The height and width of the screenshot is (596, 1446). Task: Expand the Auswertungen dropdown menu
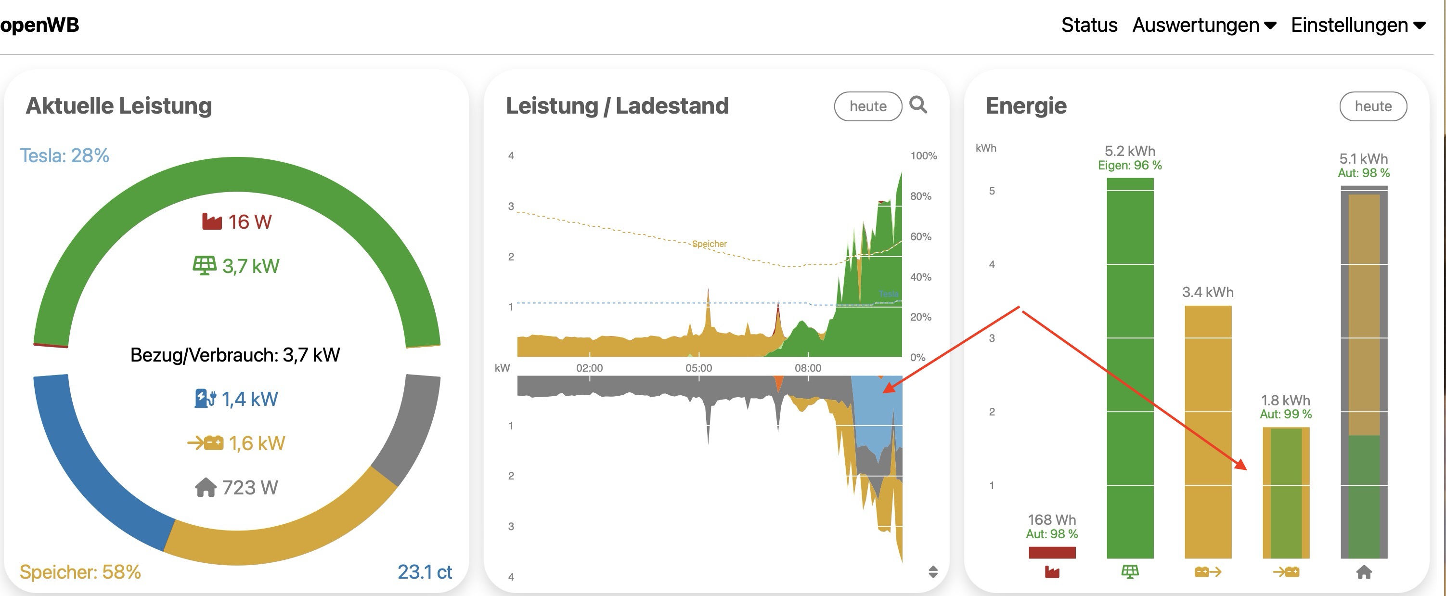pyautogui.click(x=1204, y=25)
